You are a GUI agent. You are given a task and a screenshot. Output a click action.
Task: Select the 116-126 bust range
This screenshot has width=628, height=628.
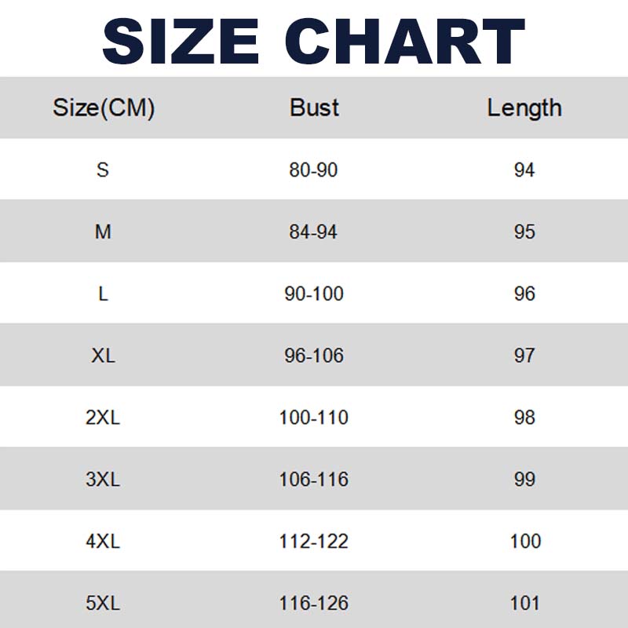tap(313, 604)
